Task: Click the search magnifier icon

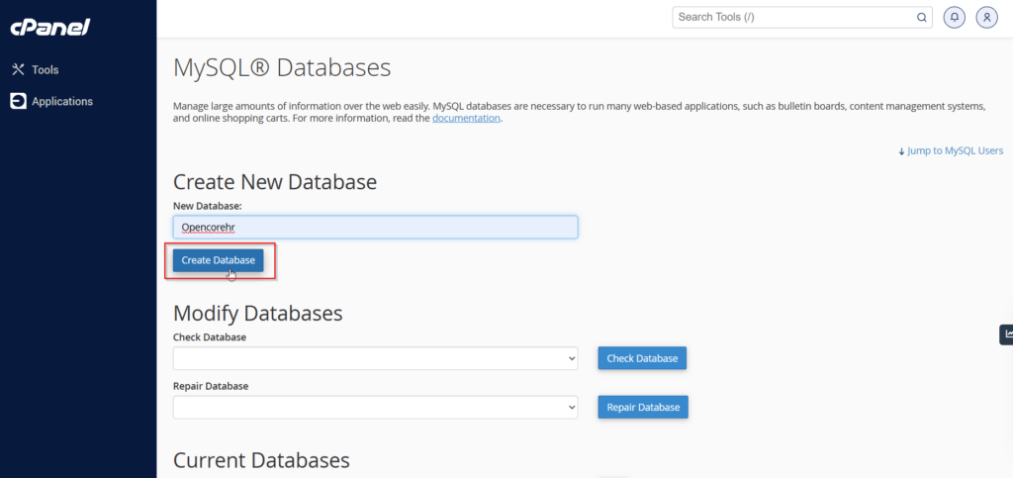Action: tap(922, 18)
